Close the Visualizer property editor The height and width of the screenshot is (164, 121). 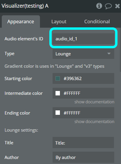click(x=117, y=6)
